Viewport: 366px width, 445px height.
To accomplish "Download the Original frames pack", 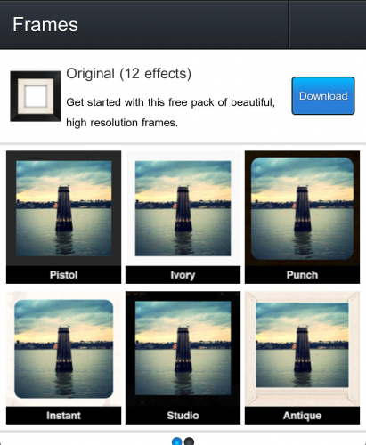I will tap(323, 95).
